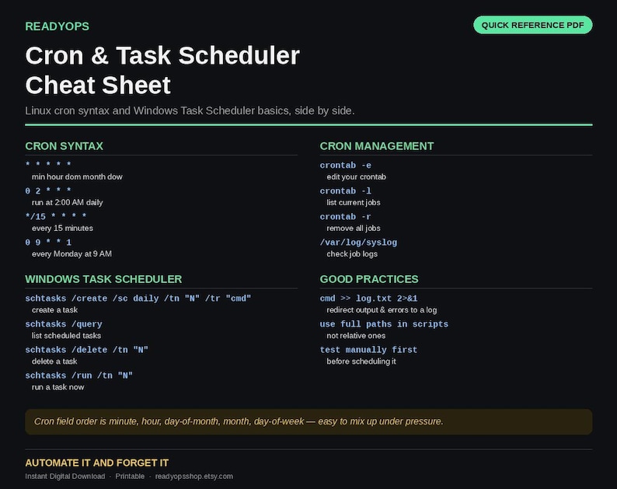This screenshot has width=617, height=489.
Task: Click the '0 2 * * *' cron expression
Action: [48, 191]
